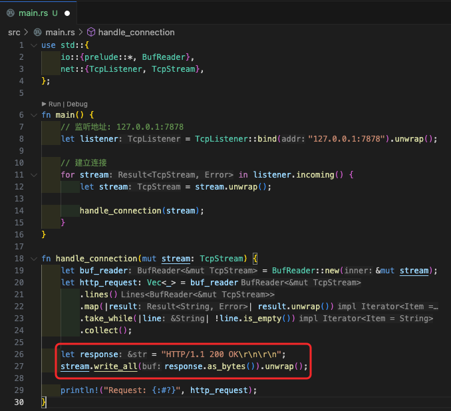The image size is (451, 411).
Task: Click .collect() on line 24
Action: [103, 331]
